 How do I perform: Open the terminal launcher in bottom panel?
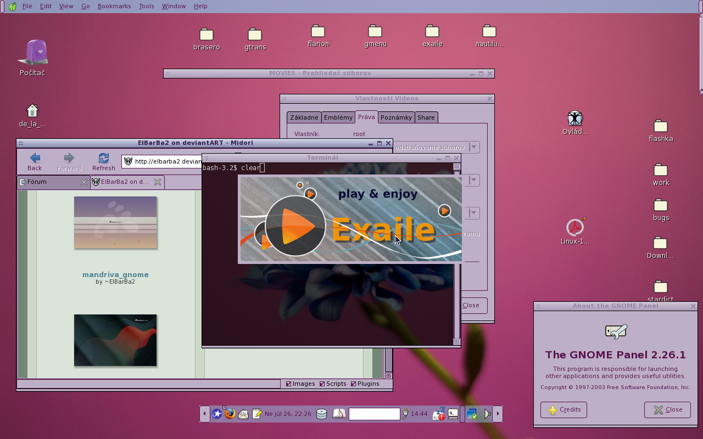click(x=453, y=414)
